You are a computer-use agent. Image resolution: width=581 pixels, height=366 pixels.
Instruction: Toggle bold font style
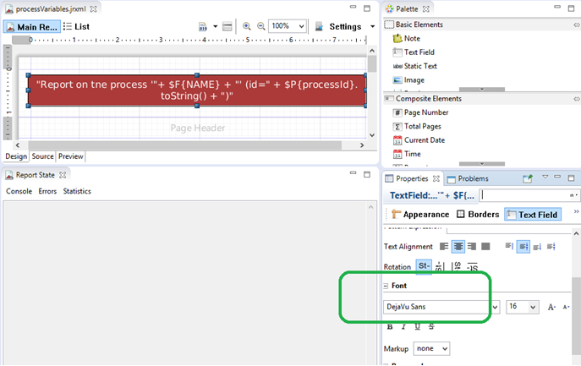390,326
